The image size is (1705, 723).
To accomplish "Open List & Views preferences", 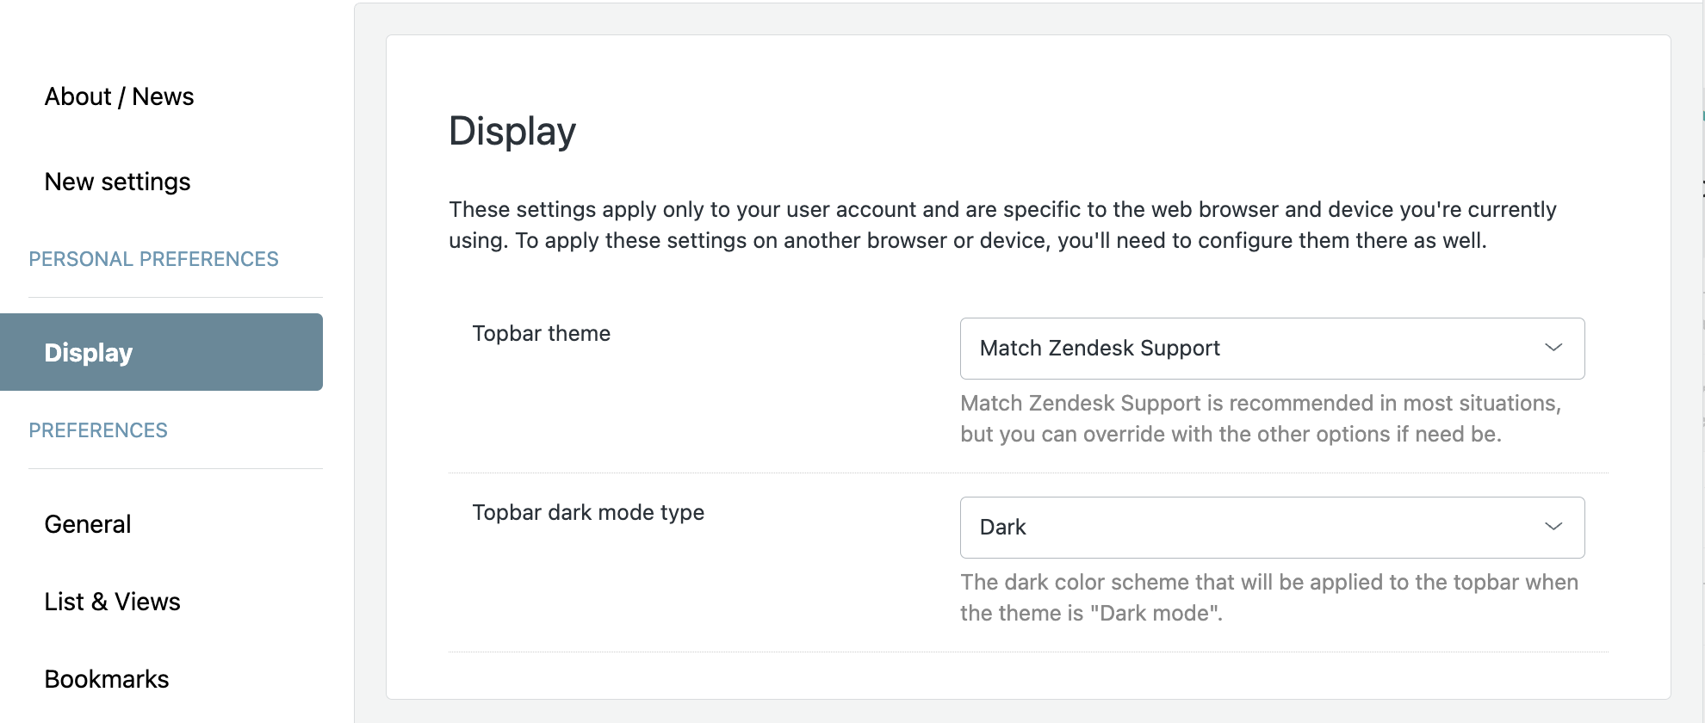I will coord(113,602).
